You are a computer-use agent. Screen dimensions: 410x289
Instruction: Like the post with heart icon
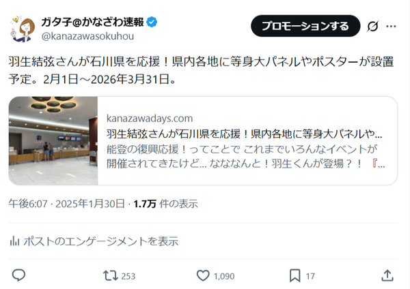tap(203, 275)
